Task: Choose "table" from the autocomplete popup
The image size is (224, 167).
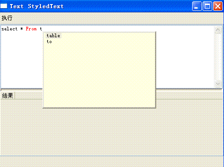Action: point(53,36)
